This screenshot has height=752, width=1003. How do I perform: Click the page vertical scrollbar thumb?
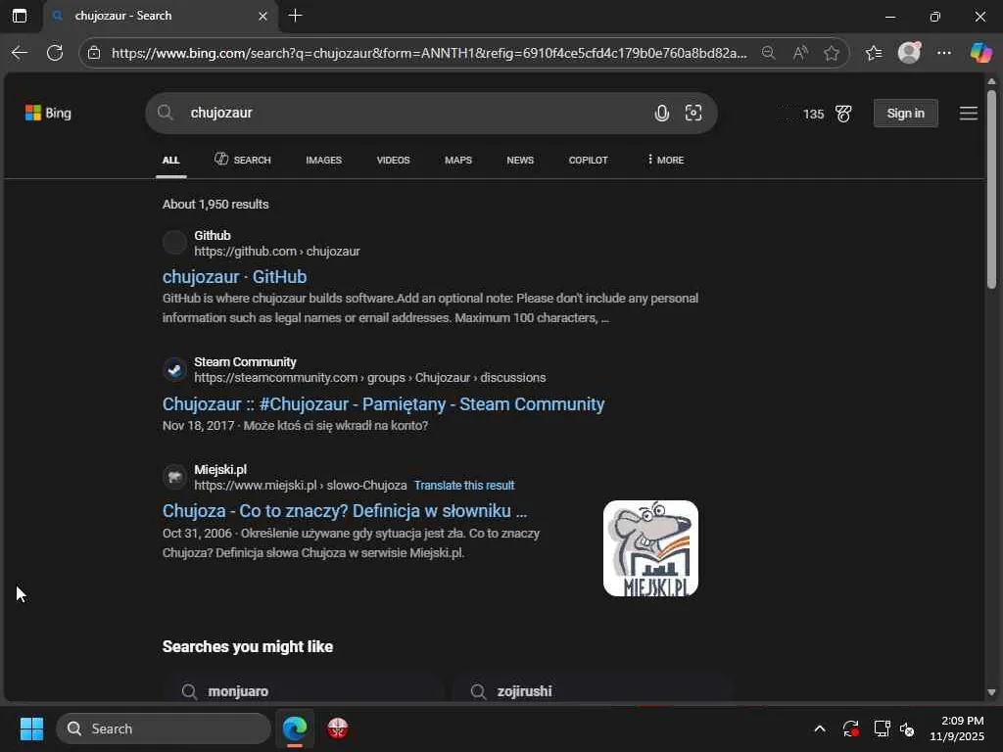pyautogui.click(x=991, y=189)
